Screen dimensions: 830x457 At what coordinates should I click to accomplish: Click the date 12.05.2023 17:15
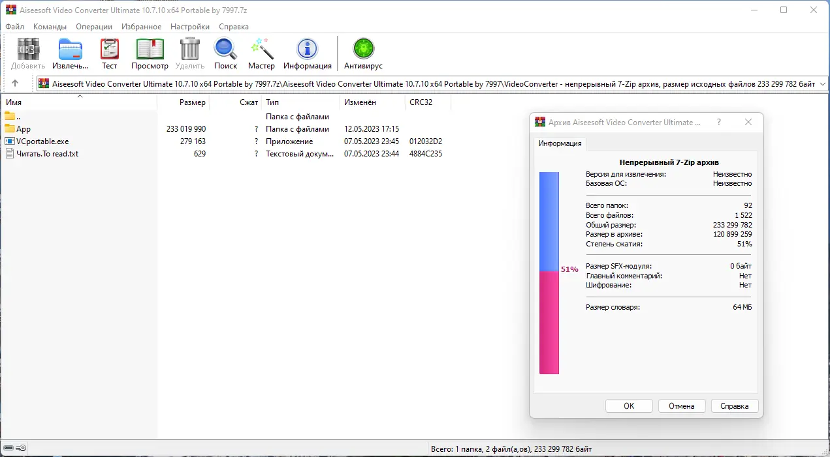tap(372, 129)
